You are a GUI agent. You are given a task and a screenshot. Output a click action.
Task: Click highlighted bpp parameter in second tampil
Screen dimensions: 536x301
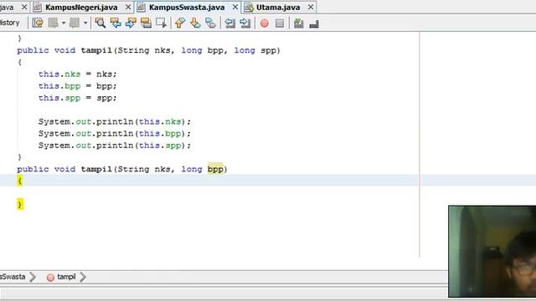[215, 169]
